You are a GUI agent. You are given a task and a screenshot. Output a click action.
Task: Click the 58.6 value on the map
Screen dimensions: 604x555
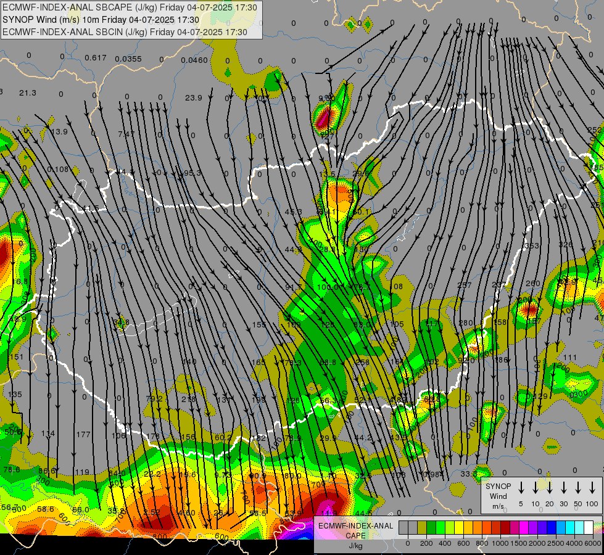tap(46, 509)
